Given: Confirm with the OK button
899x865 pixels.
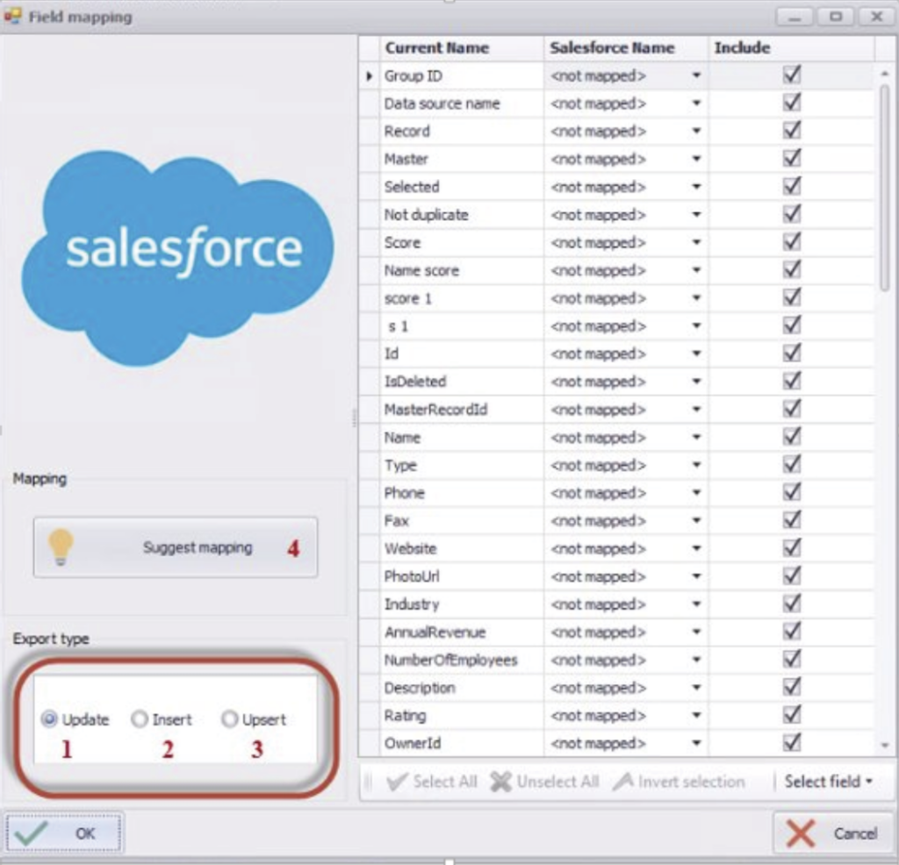Looking at the screenshot, I should [63, 833].
